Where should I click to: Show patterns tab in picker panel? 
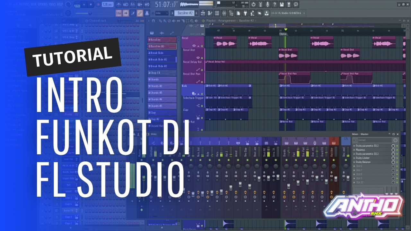pos(152,33)
